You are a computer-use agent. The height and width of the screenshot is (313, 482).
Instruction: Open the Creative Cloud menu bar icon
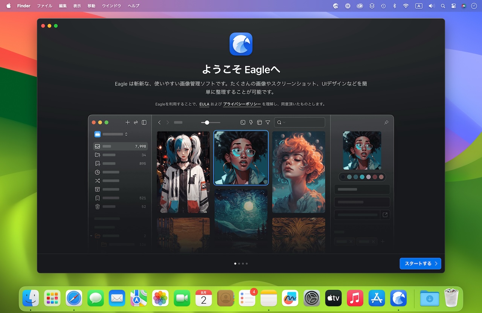(x=360, y=6)
